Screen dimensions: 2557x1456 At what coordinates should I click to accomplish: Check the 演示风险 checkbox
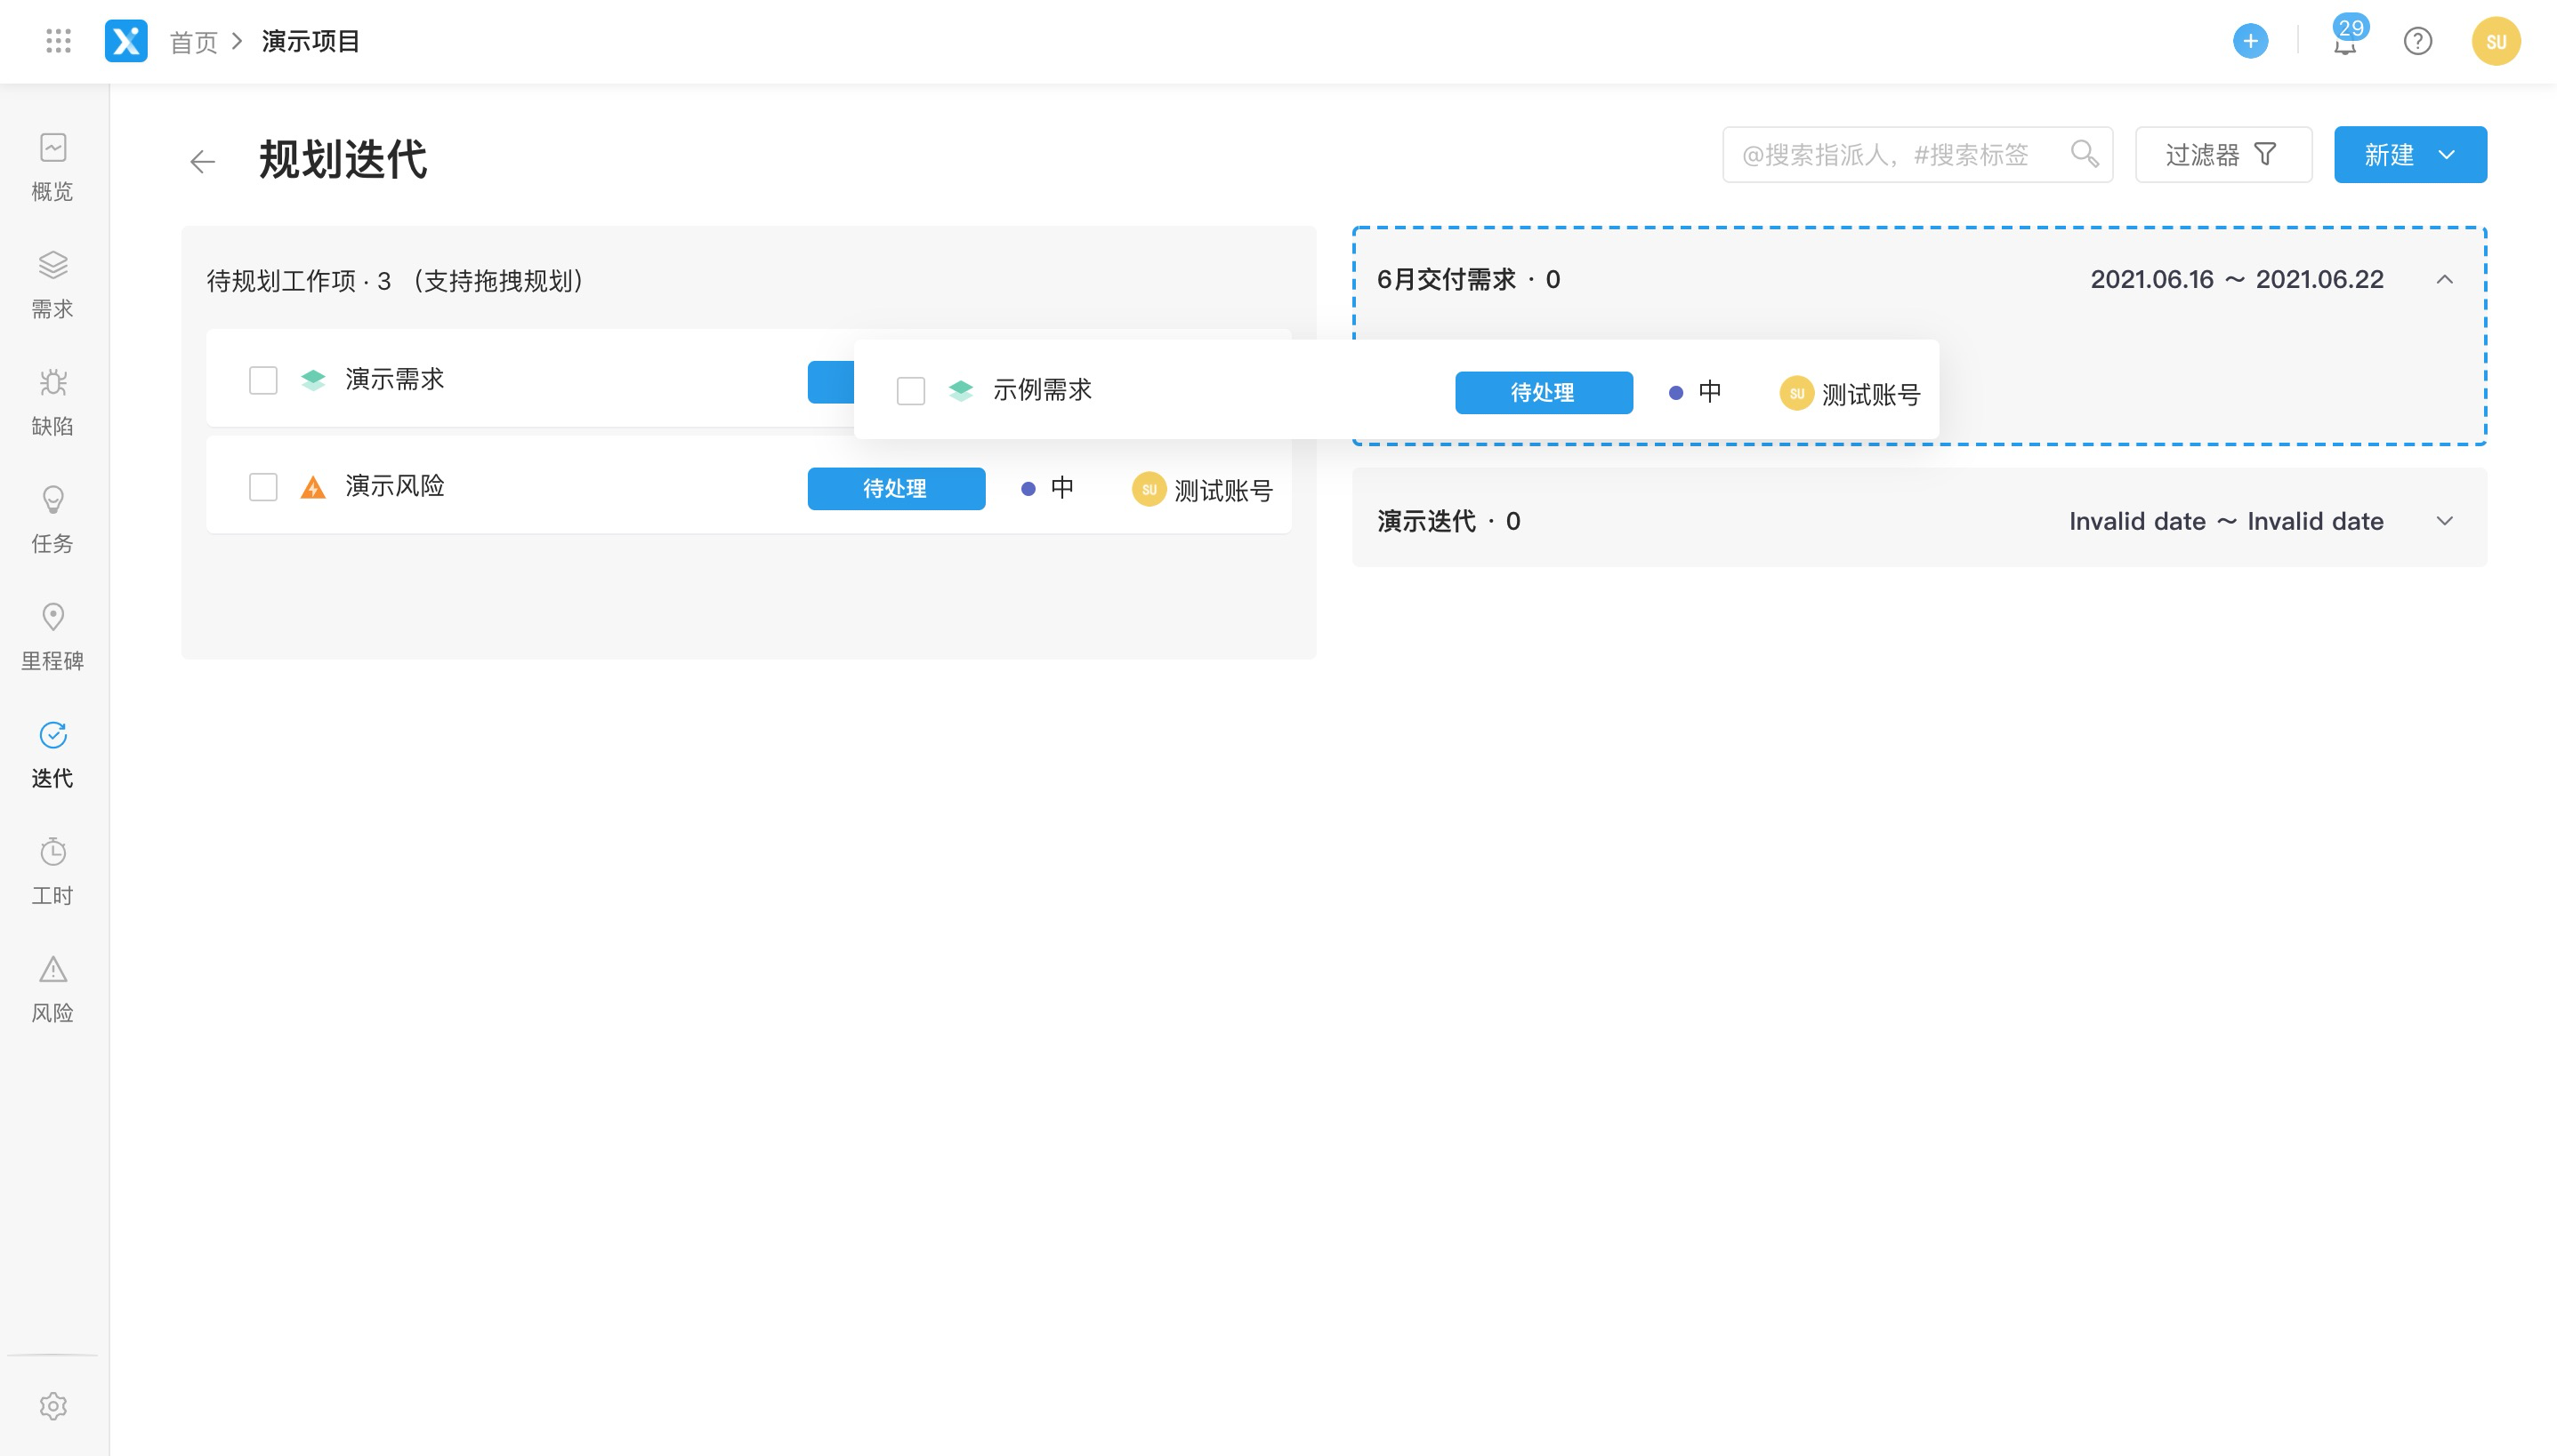coord(263,487)
